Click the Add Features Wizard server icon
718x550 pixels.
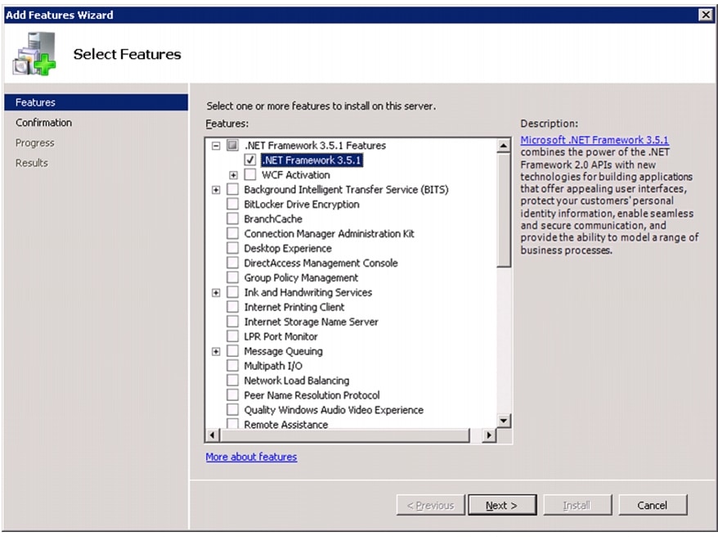[34, 54]
